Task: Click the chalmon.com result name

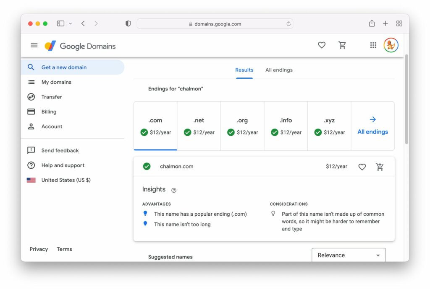Action: click(x=177, y=166)
